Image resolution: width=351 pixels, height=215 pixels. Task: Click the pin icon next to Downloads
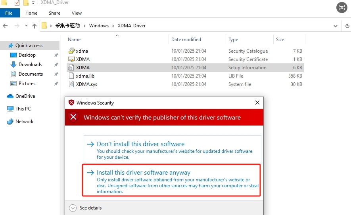56,65
